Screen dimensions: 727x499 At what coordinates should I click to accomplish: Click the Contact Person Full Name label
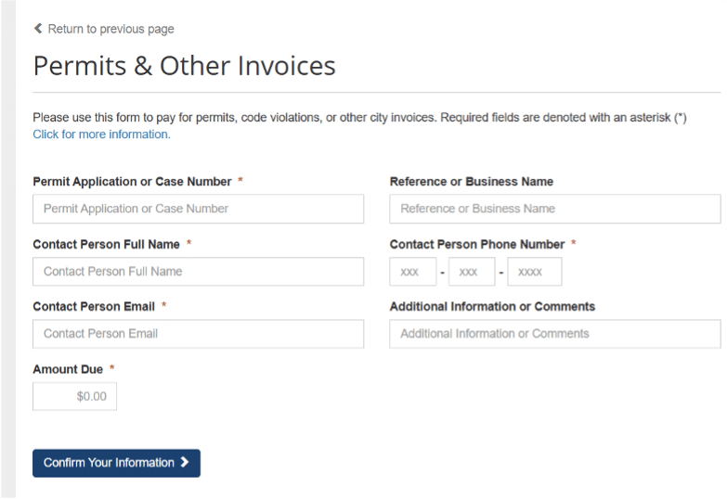(106, 244)
